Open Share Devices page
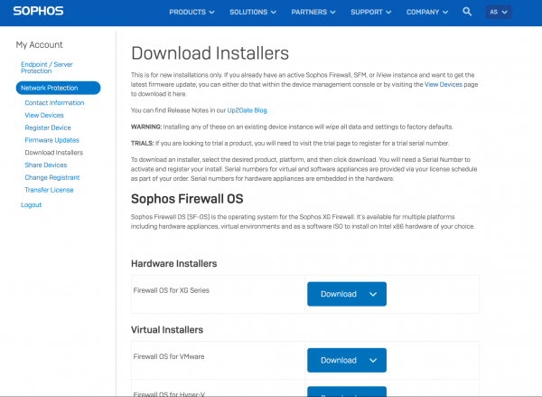This screenshot has height=397, width=542. point(45,165)
